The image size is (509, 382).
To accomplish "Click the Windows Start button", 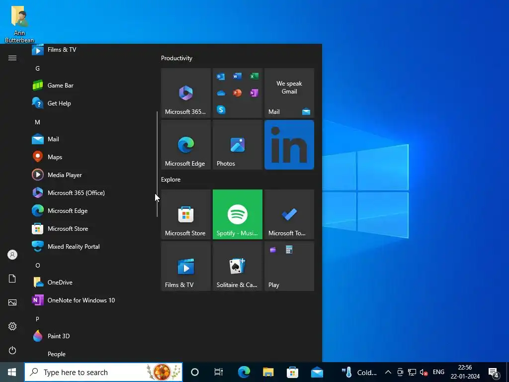I will click(x=12, y=372).
